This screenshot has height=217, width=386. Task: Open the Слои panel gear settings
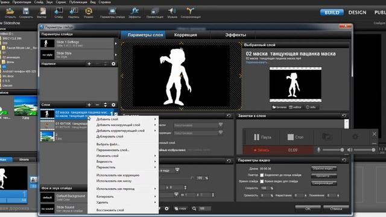coord(113,105)
